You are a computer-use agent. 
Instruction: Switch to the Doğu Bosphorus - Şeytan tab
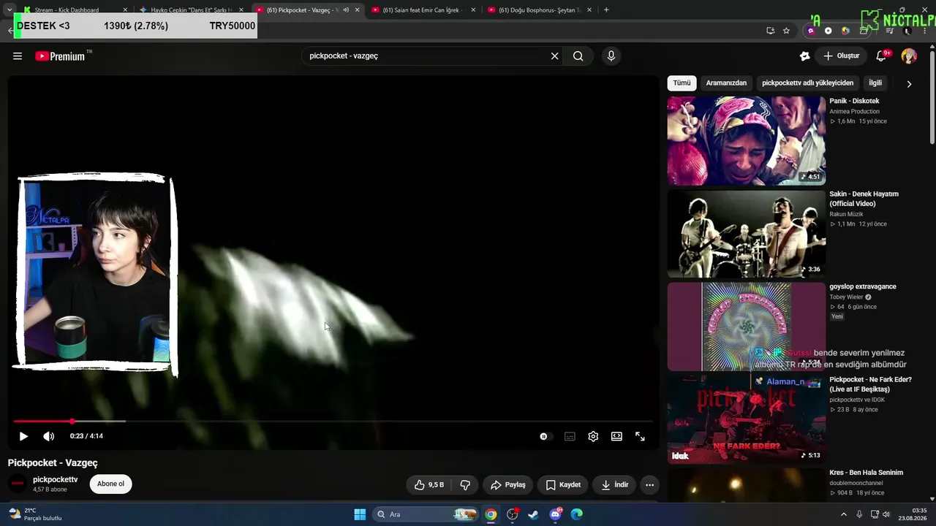pos(540,10)
